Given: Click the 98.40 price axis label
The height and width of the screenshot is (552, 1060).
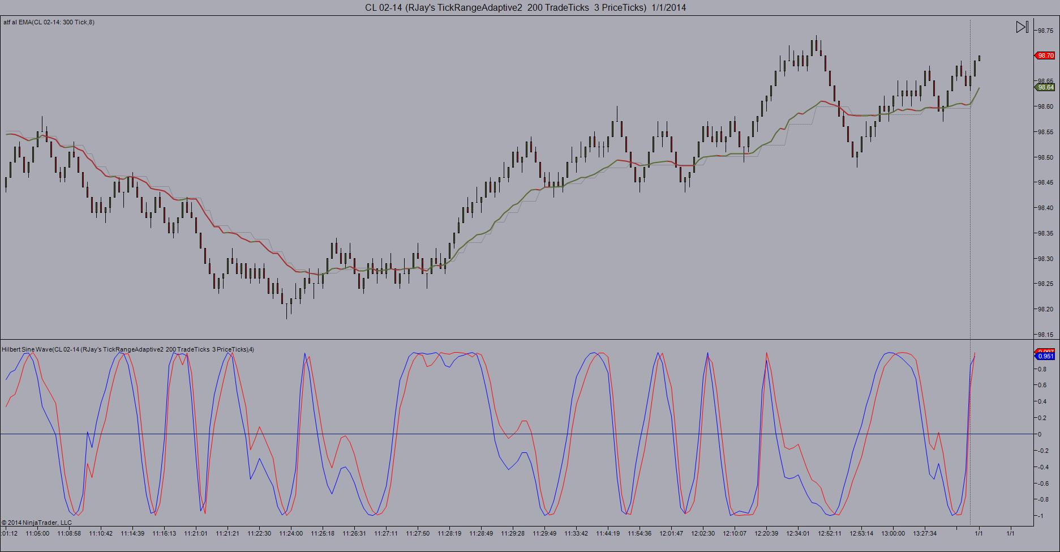Looking at the screenshot, I should 1045,208.
